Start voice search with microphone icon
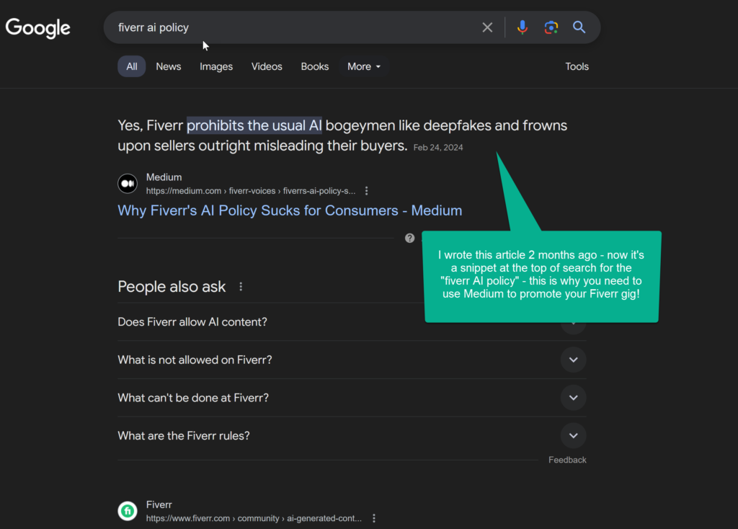Screen dimensions: 738x529 coord(522,27)
